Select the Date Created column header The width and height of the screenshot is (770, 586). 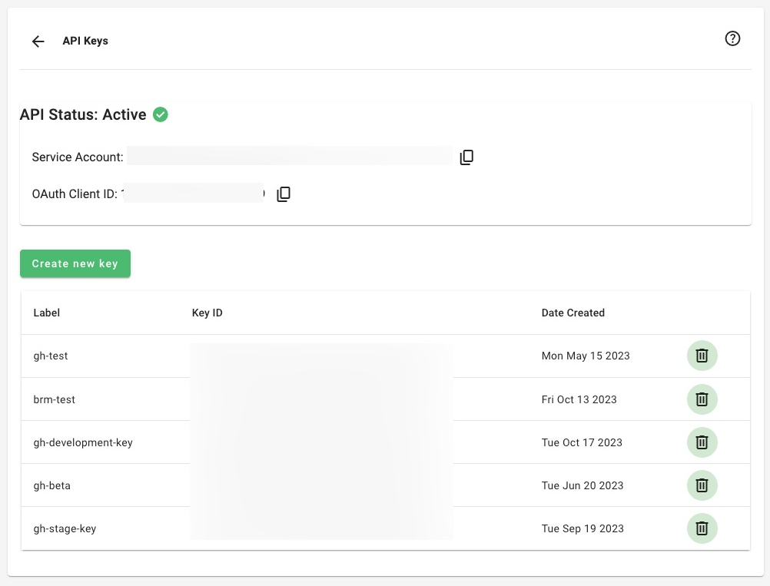click(x=573, y=313)
